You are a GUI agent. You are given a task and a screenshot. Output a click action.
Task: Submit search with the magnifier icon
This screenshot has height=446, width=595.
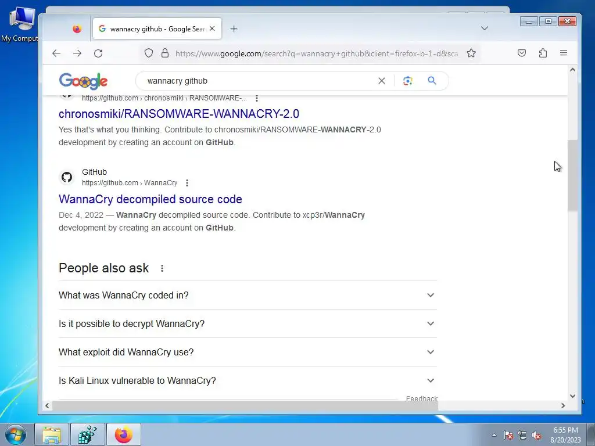(x=432, y=80)
